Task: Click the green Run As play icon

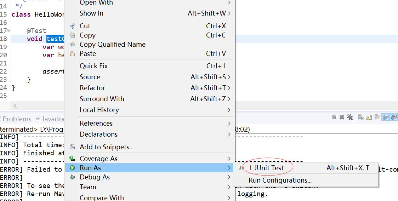Action: tap(72, 168)
